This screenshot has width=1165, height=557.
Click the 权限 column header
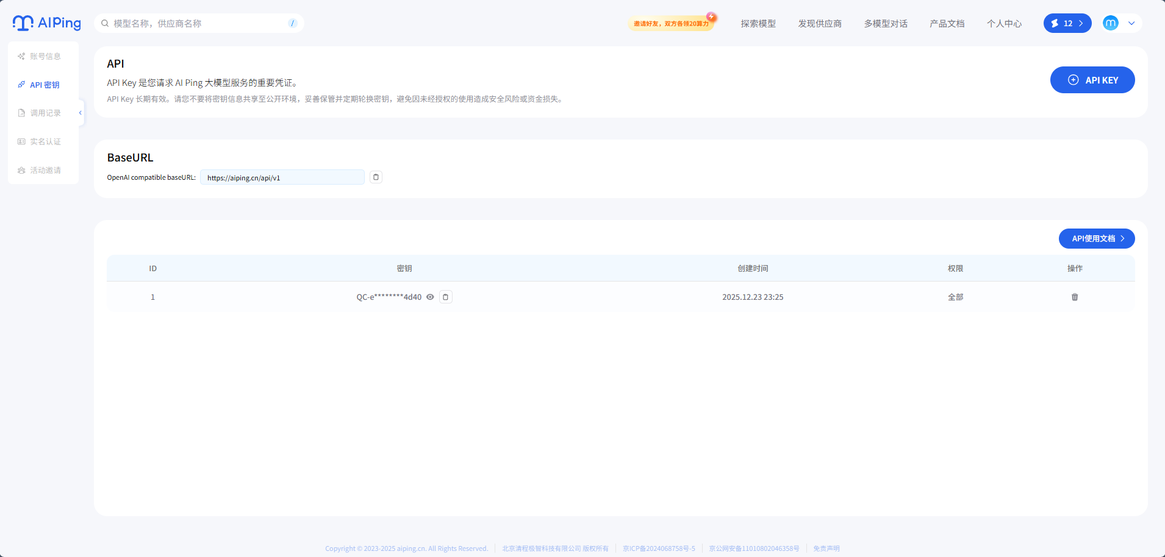pyautogui.click(x=956, y=268)
